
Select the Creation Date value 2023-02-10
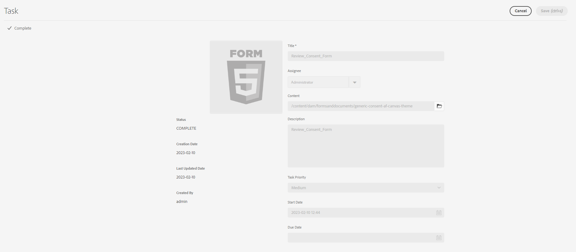tap(186, 153)
